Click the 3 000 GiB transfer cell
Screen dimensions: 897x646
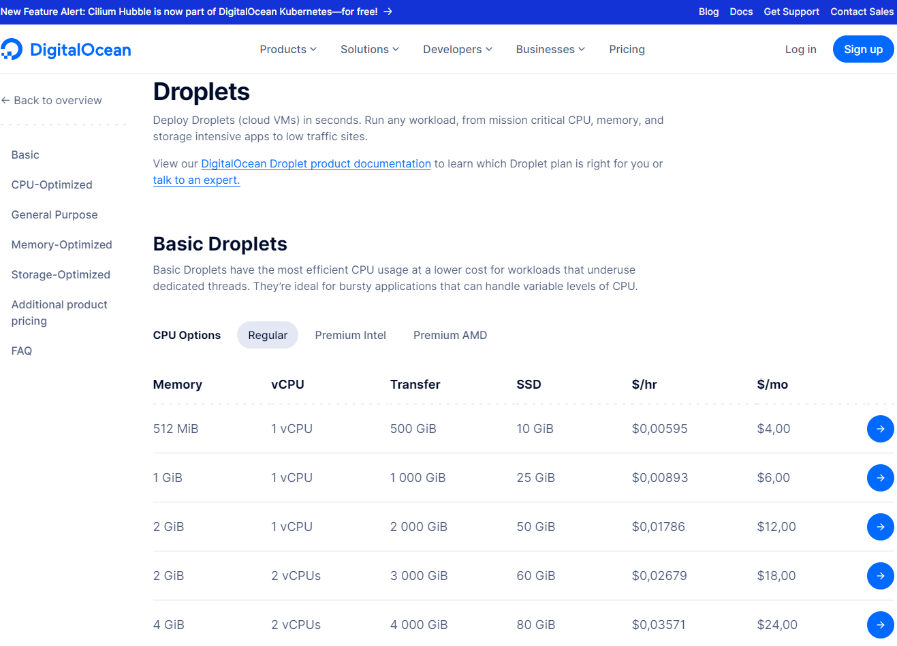418,576
